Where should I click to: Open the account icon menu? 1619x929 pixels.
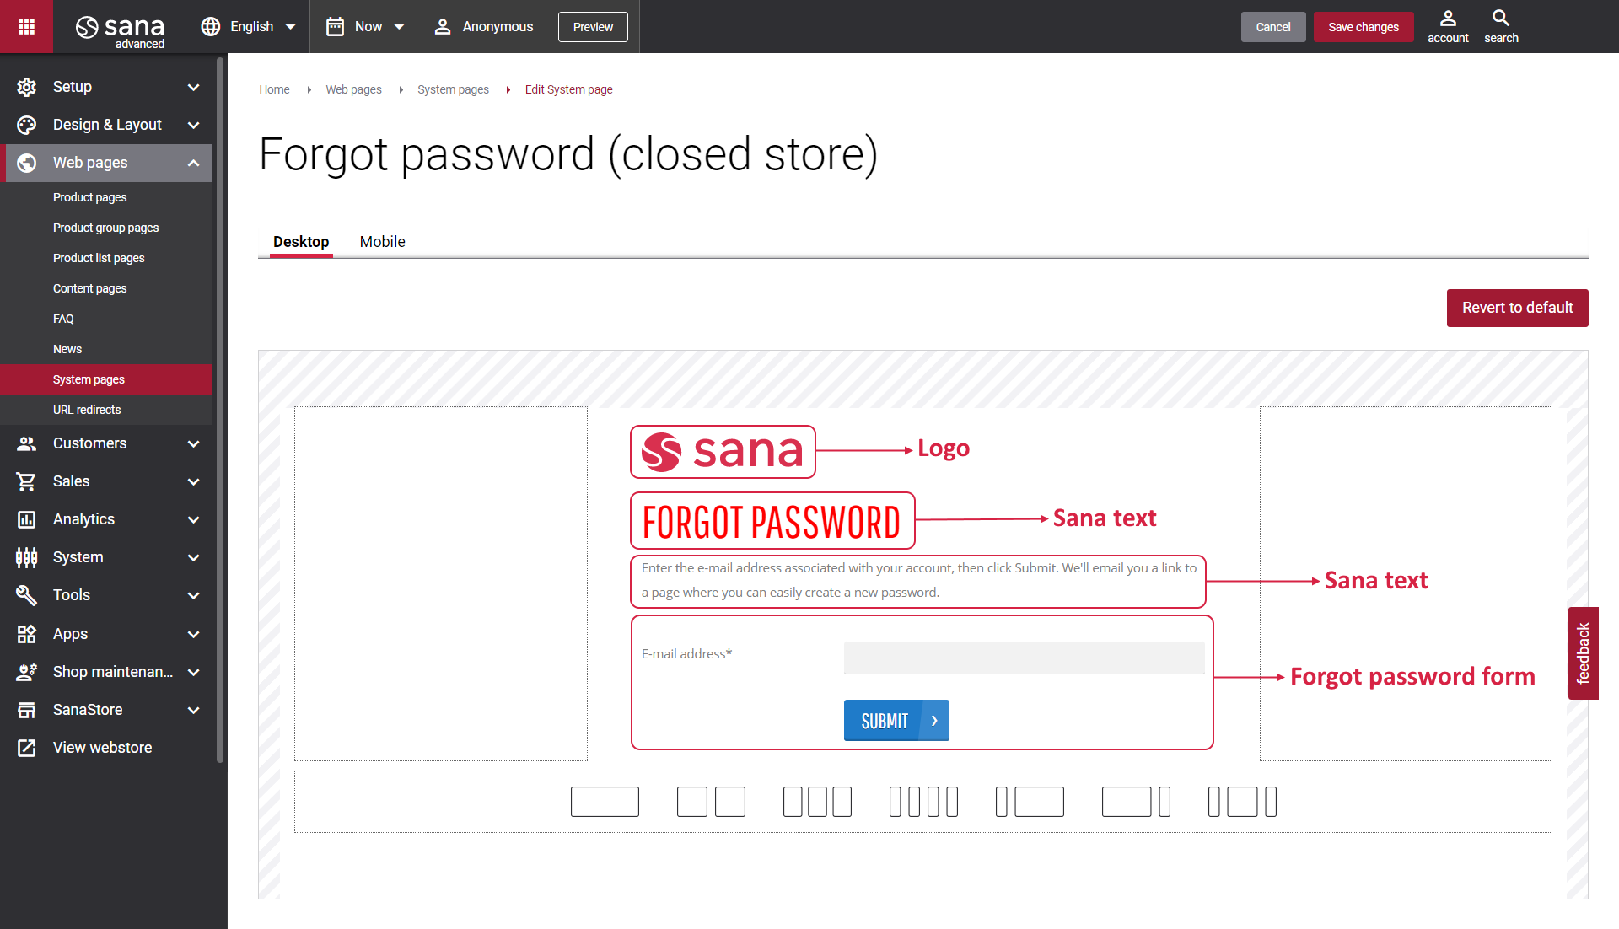coord(1448,26)
